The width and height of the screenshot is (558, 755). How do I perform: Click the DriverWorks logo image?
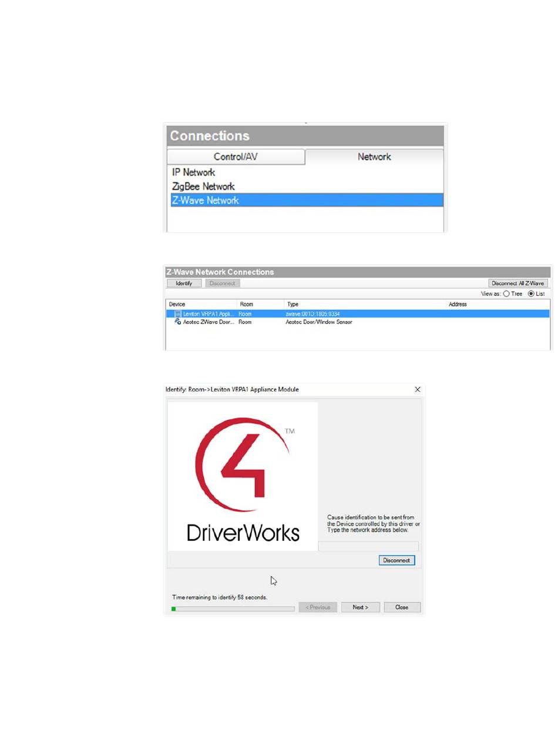pos(243,476)
